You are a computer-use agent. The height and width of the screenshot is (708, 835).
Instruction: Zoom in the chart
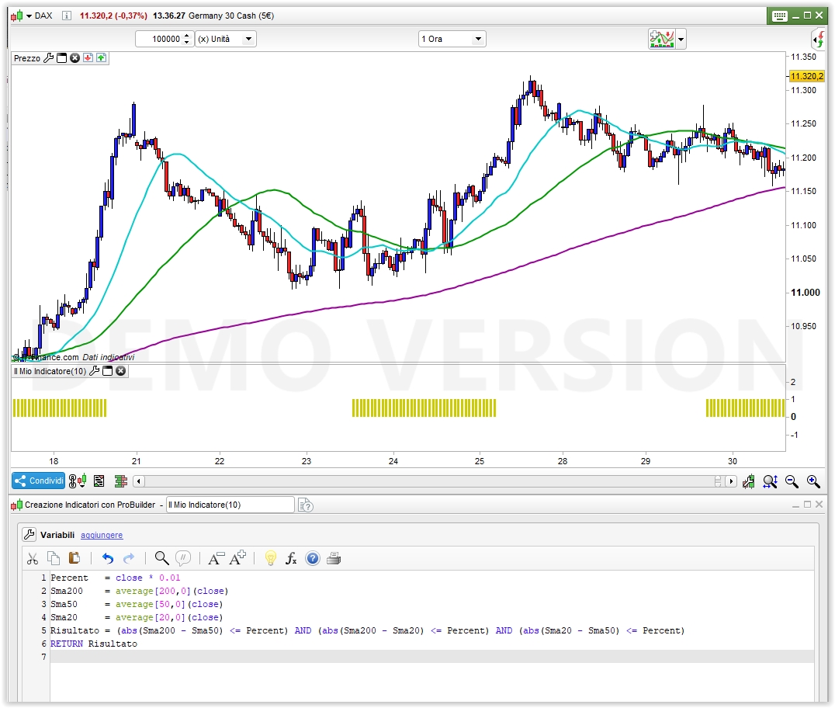pyautogui.click(x=813, y=481)
